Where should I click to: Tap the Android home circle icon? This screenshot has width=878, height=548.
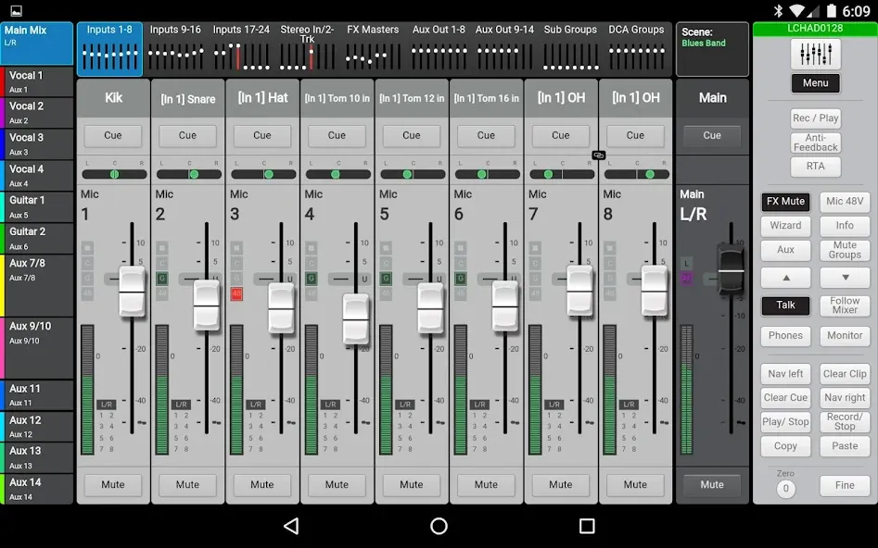439,526
